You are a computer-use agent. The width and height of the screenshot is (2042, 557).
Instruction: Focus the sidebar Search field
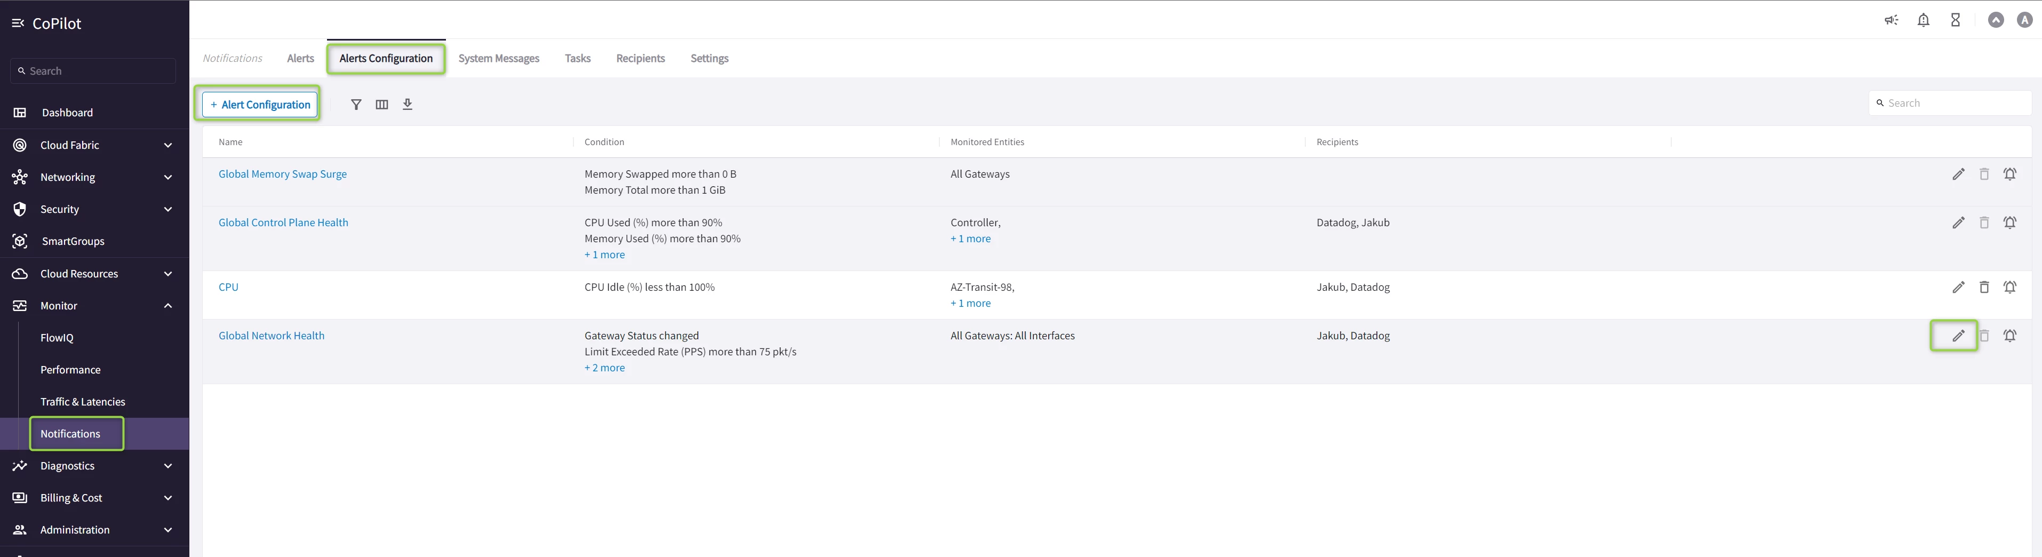93,70
